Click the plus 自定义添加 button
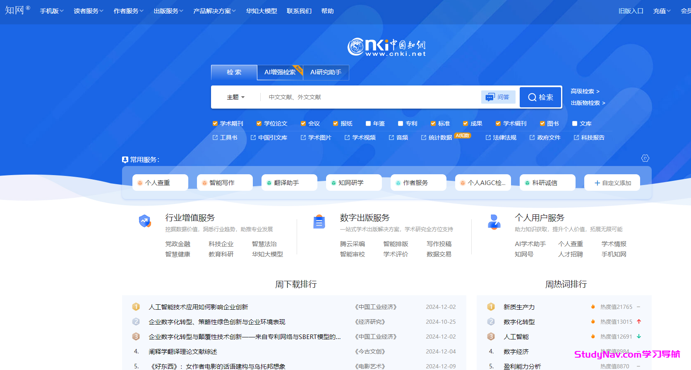 click(612, 183)
